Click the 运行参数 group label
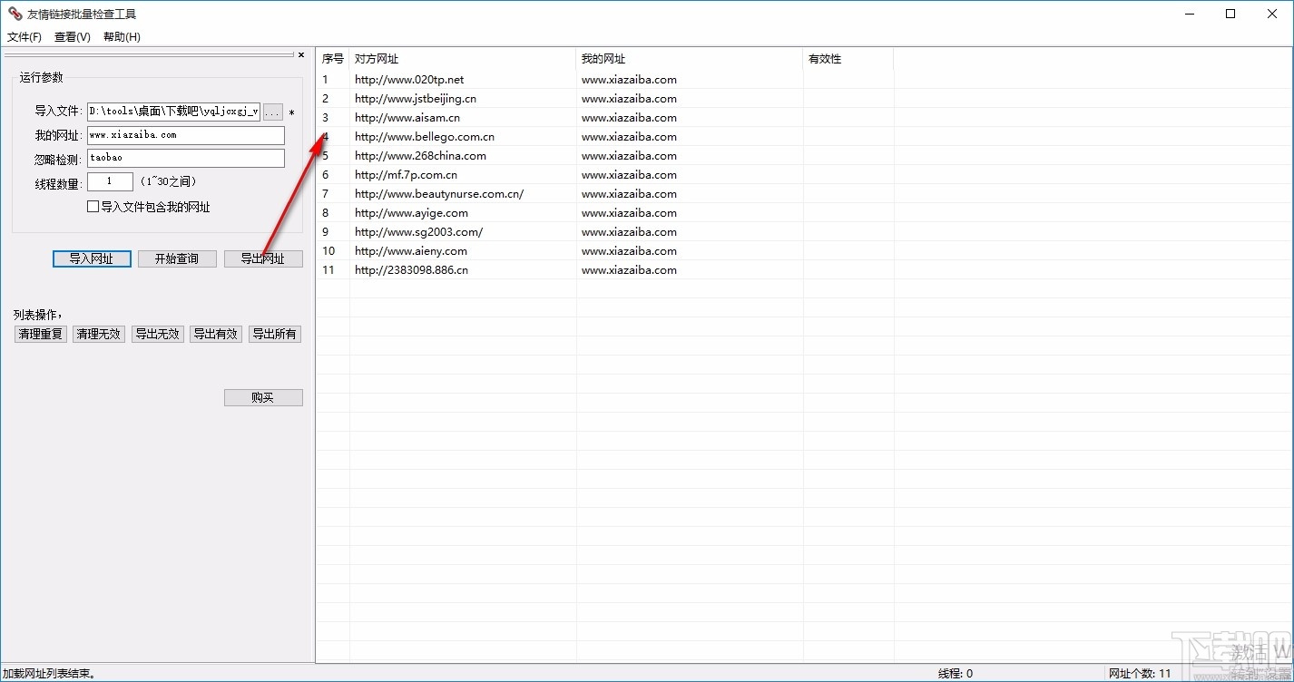 pyautogui.click(x=42, y=78)
